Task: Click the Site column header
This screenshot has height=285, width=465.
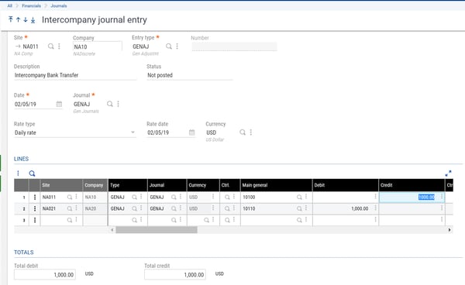Action: 61,185
